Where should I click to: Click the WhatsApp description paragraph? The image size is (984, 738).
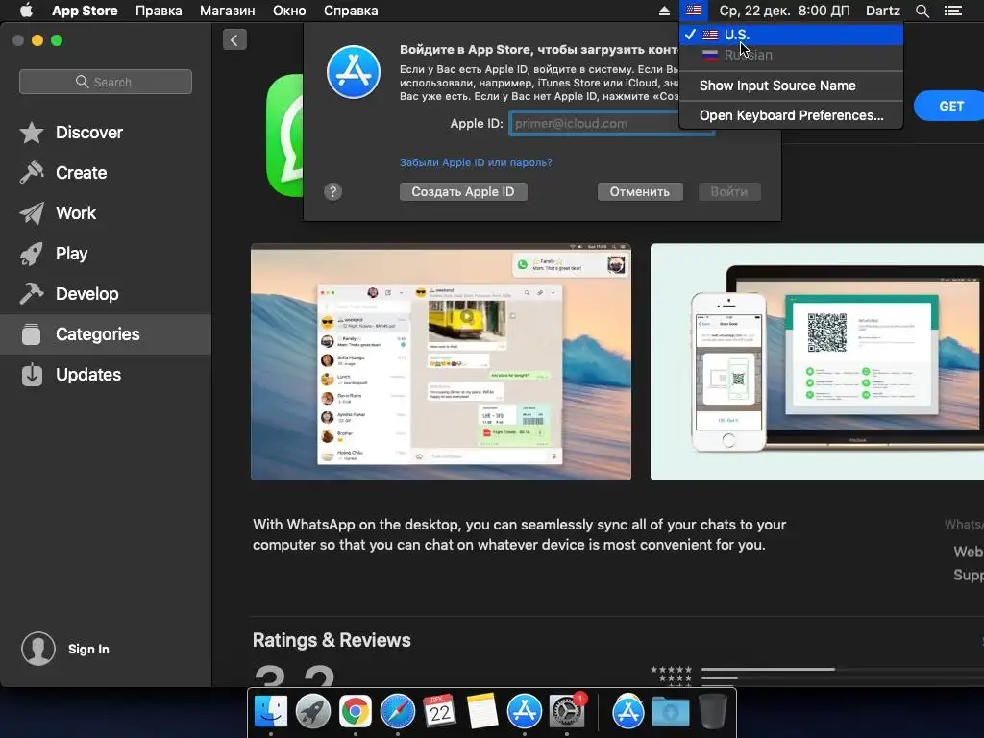(x=519, y=534)
